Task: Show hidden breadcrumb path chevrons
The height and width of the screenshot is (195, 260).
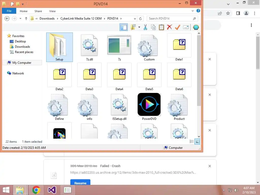Action: (x=37, y=19)
